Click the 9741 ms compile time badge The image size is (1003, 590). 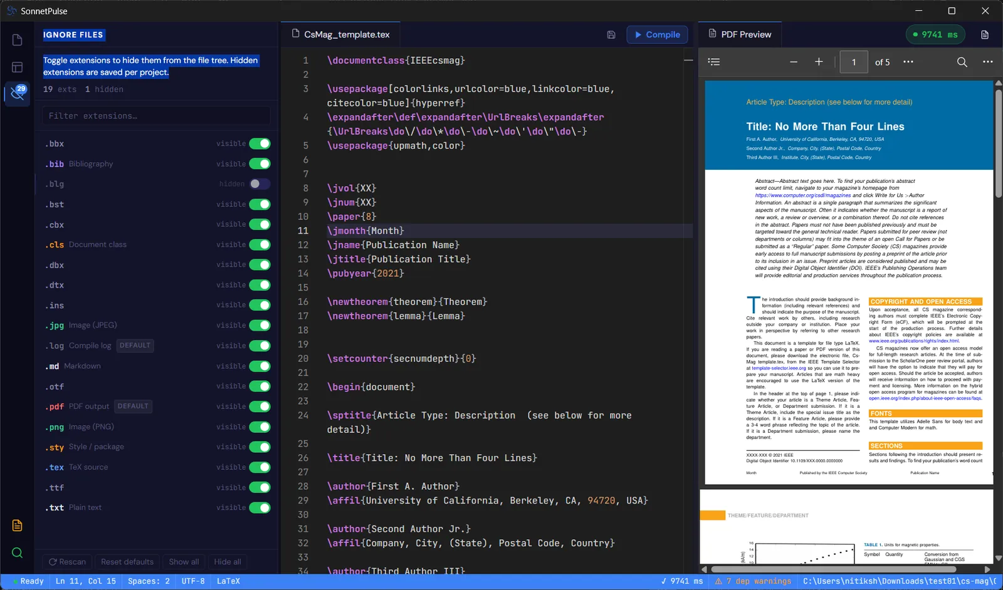click(935, 35)
